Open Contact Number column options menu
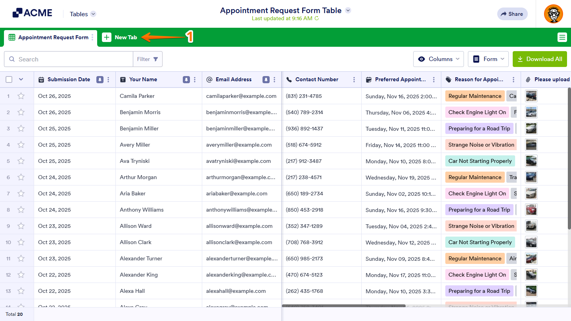 tap(354, 80)
